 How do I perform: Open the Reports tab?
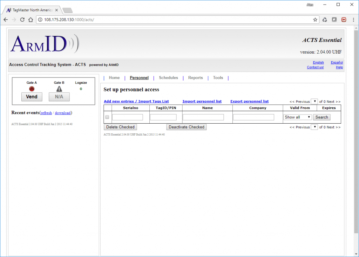[x=195, y=78]
